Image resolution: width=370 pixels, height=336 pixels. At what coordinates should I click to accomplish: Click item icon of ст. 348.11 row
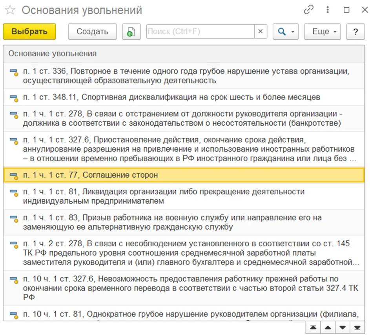coord(14,98)
